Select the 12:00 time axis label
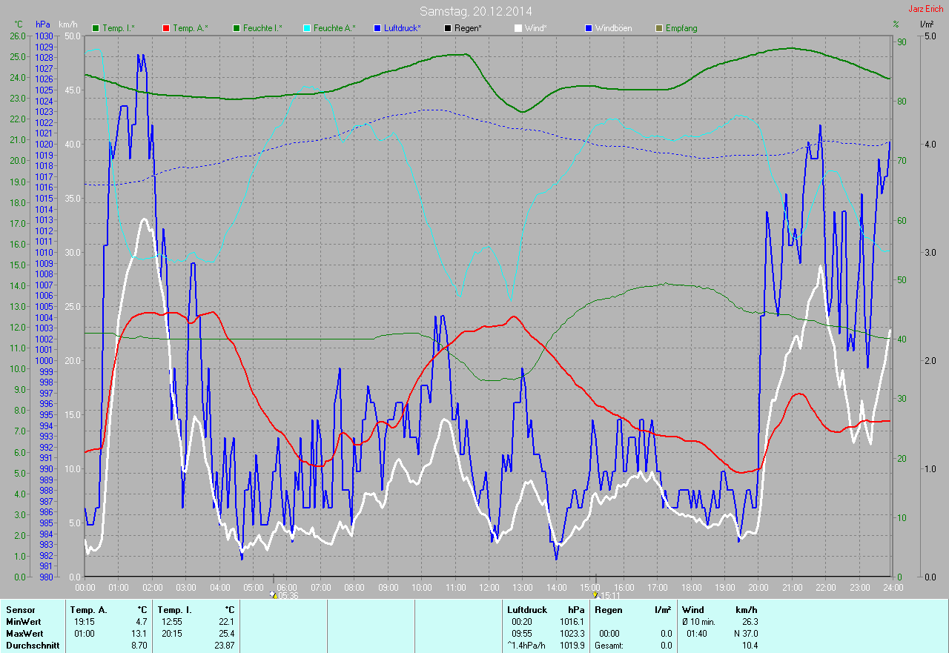Image resolution: width=949 pixels, height=653 pixels. pyautogui.click(x=488, y=587)
